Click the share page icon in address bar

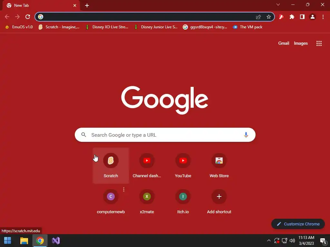tap(258, 17)
